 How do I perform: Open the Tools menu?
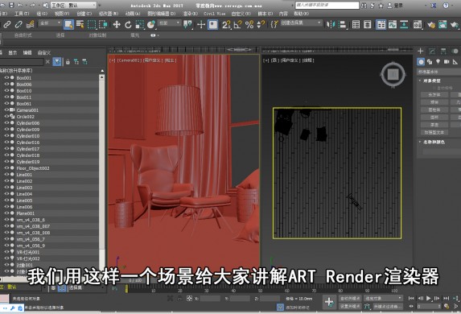click(22, 14)
